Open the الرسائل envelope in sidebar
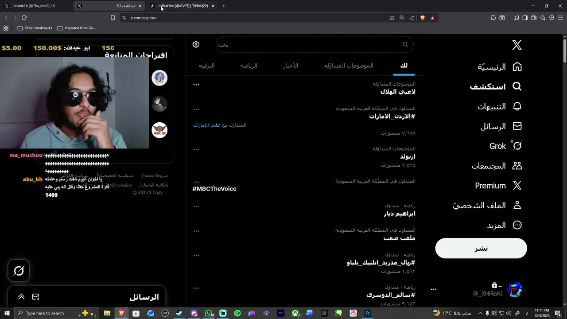567x319 pixels. pyautogui.click(x=501, y=126)
